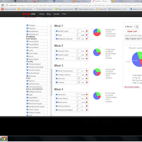Open the Micronutrient Stats link
The height and width of the screenshot is (142, 142).
tap(132, 87)
